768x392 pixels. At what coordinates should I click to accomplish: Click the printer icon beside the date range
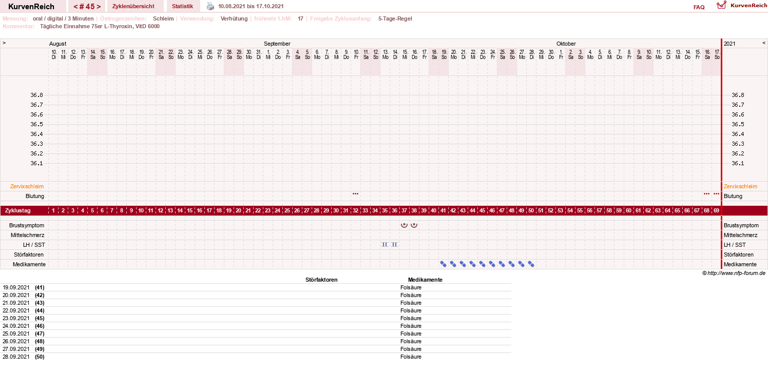210,6
